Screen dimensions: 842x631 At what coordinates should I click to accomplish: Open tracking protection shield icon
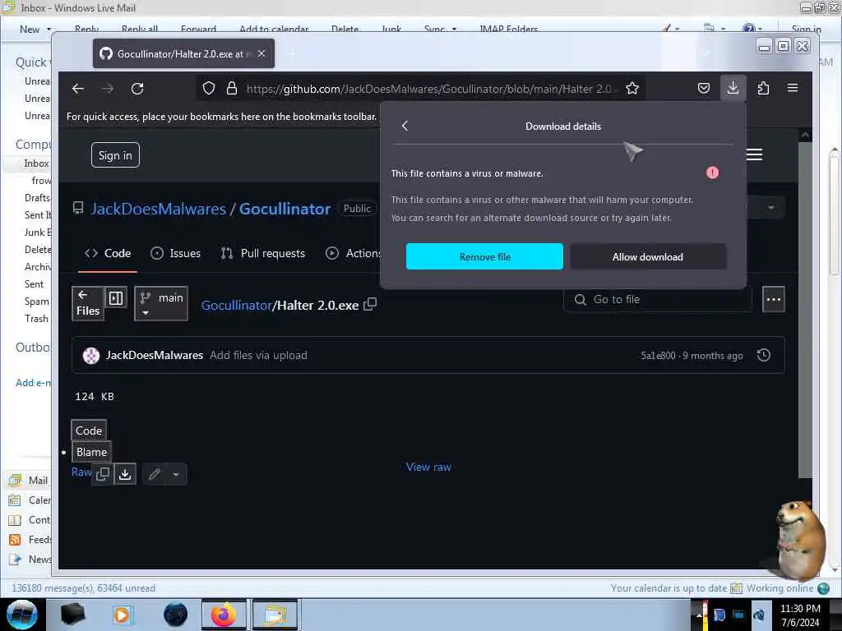tap(209, 89)
